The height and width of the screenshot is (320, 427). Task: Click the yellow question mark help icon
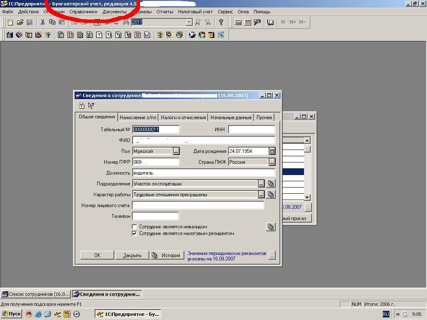point(221,22)
